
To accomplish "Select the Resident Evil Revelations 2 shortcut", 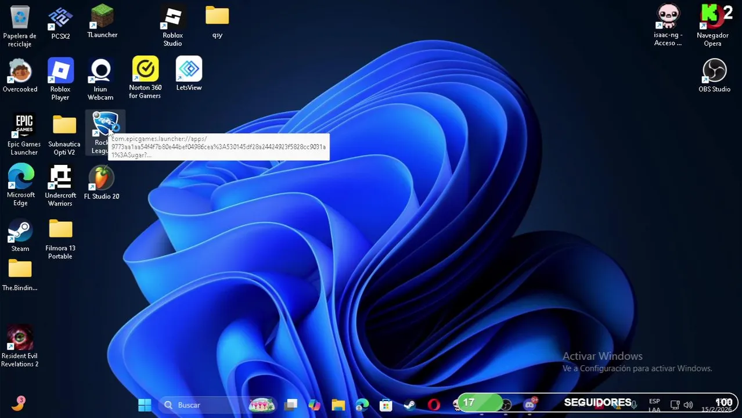I will click(20, 347).
